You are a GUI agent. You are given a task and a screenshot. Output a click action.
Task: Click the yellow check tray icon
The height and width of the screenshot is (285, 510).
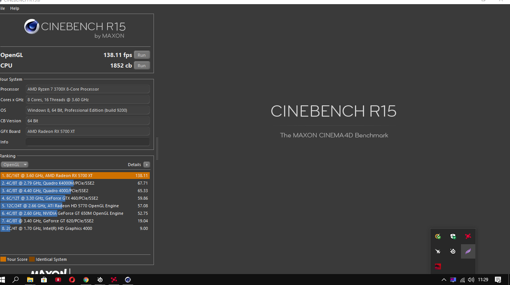[x=438, y=236]
